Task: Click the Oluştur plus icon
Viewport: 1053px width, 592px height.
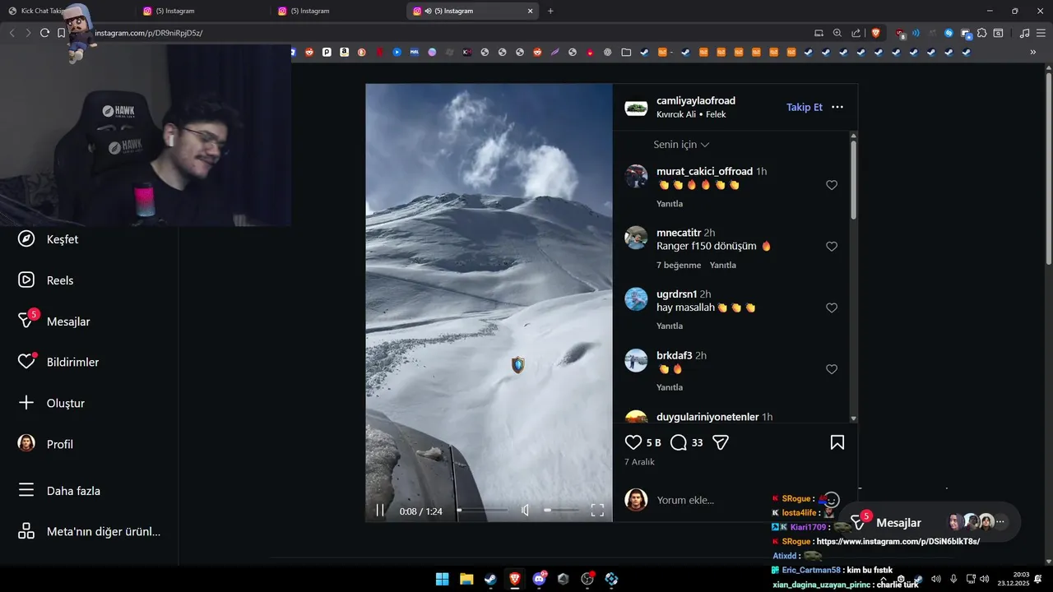Action: point(26,403)
